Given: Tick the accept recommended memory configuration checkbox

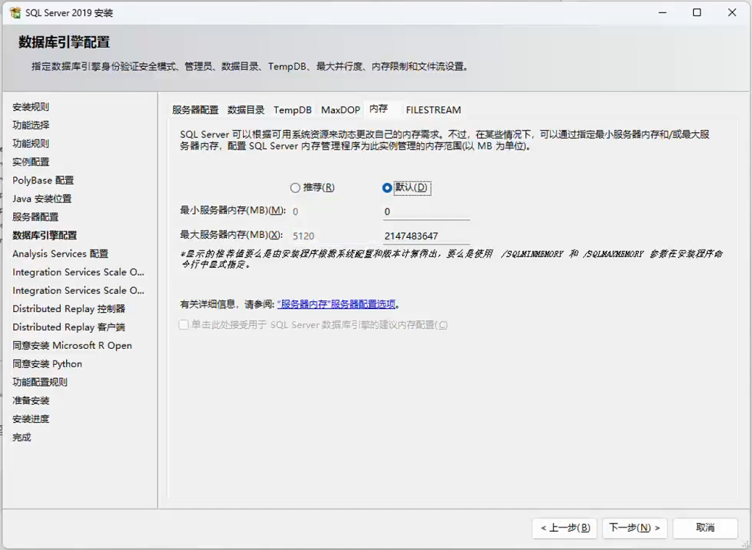Looking at the screenshot, I should (184, 325).
